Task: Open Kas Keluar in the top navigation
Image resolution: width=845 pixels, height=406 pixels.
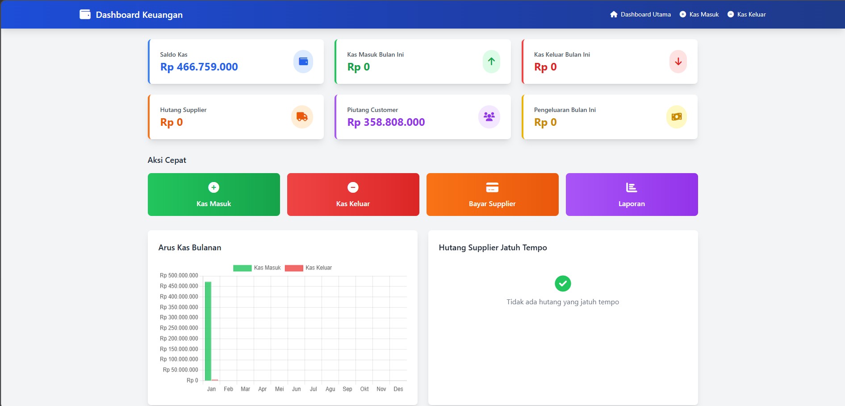Action: pyautogui.click(x=746, y=15)
